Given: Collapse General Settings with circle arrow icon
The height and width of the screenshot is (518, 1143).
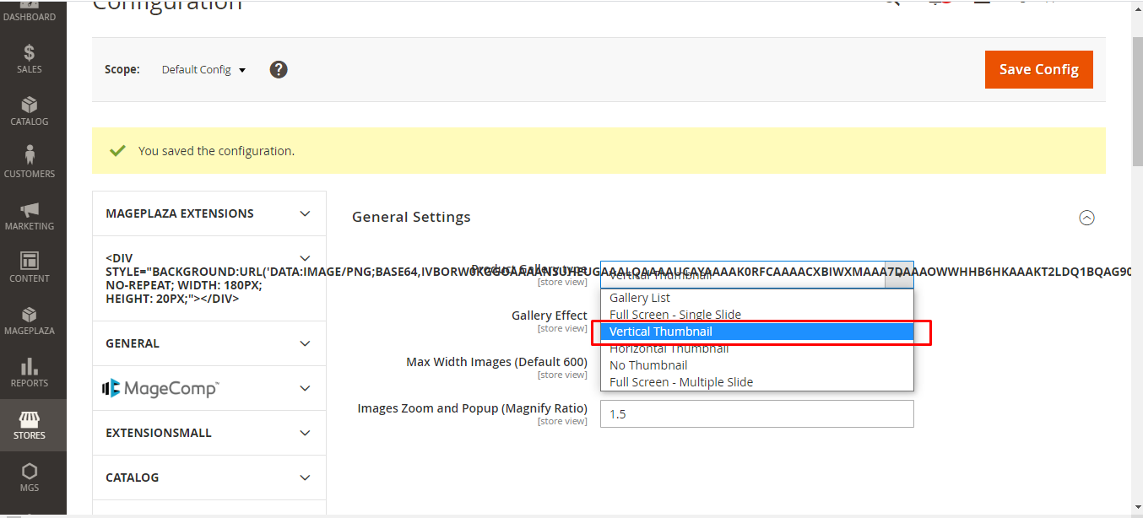Looking at the screenshot, I should (1086, 218).
